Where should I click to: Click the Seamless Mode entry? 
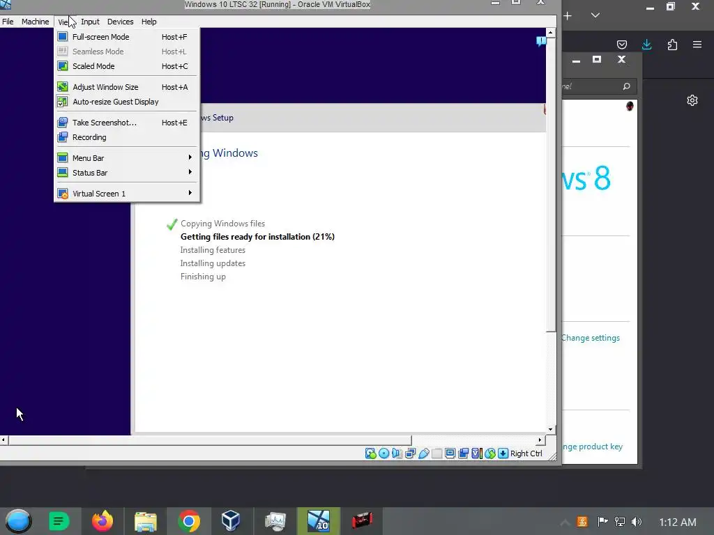click(127, 52)
